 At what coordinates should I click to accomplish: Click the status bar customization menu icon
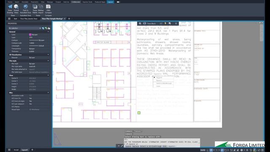pyautogui.click(x=262, y=150)
